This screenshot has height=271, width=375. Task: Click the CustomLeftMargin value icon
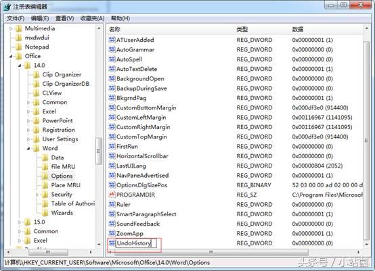[112, 117]
